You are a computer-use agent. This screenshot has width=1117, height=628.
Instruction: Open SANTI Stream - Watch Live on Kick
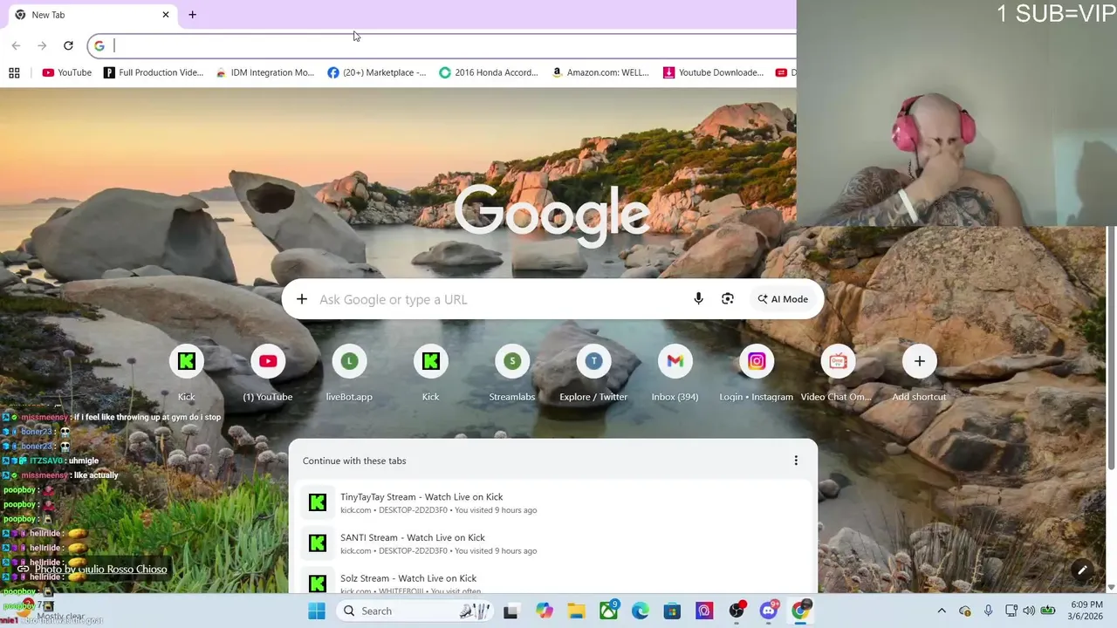click(x=553, y=543)
